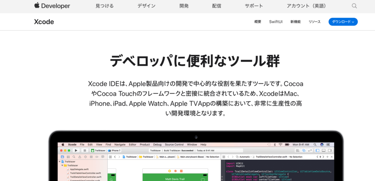Open the Apple Developer home logo
Screen dimensions: 375x181
point(52,6)
